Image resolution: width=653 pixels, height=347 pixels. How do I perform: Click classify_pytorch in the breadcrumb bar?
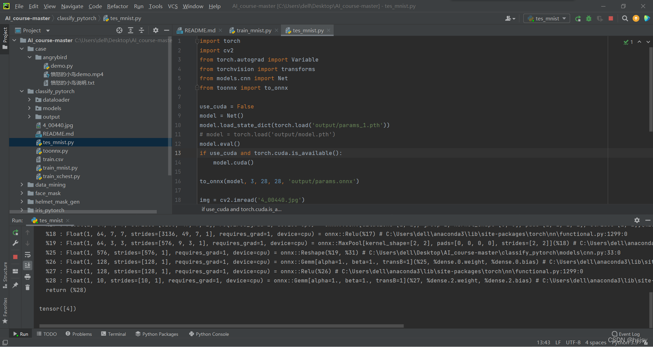[77, 18]
